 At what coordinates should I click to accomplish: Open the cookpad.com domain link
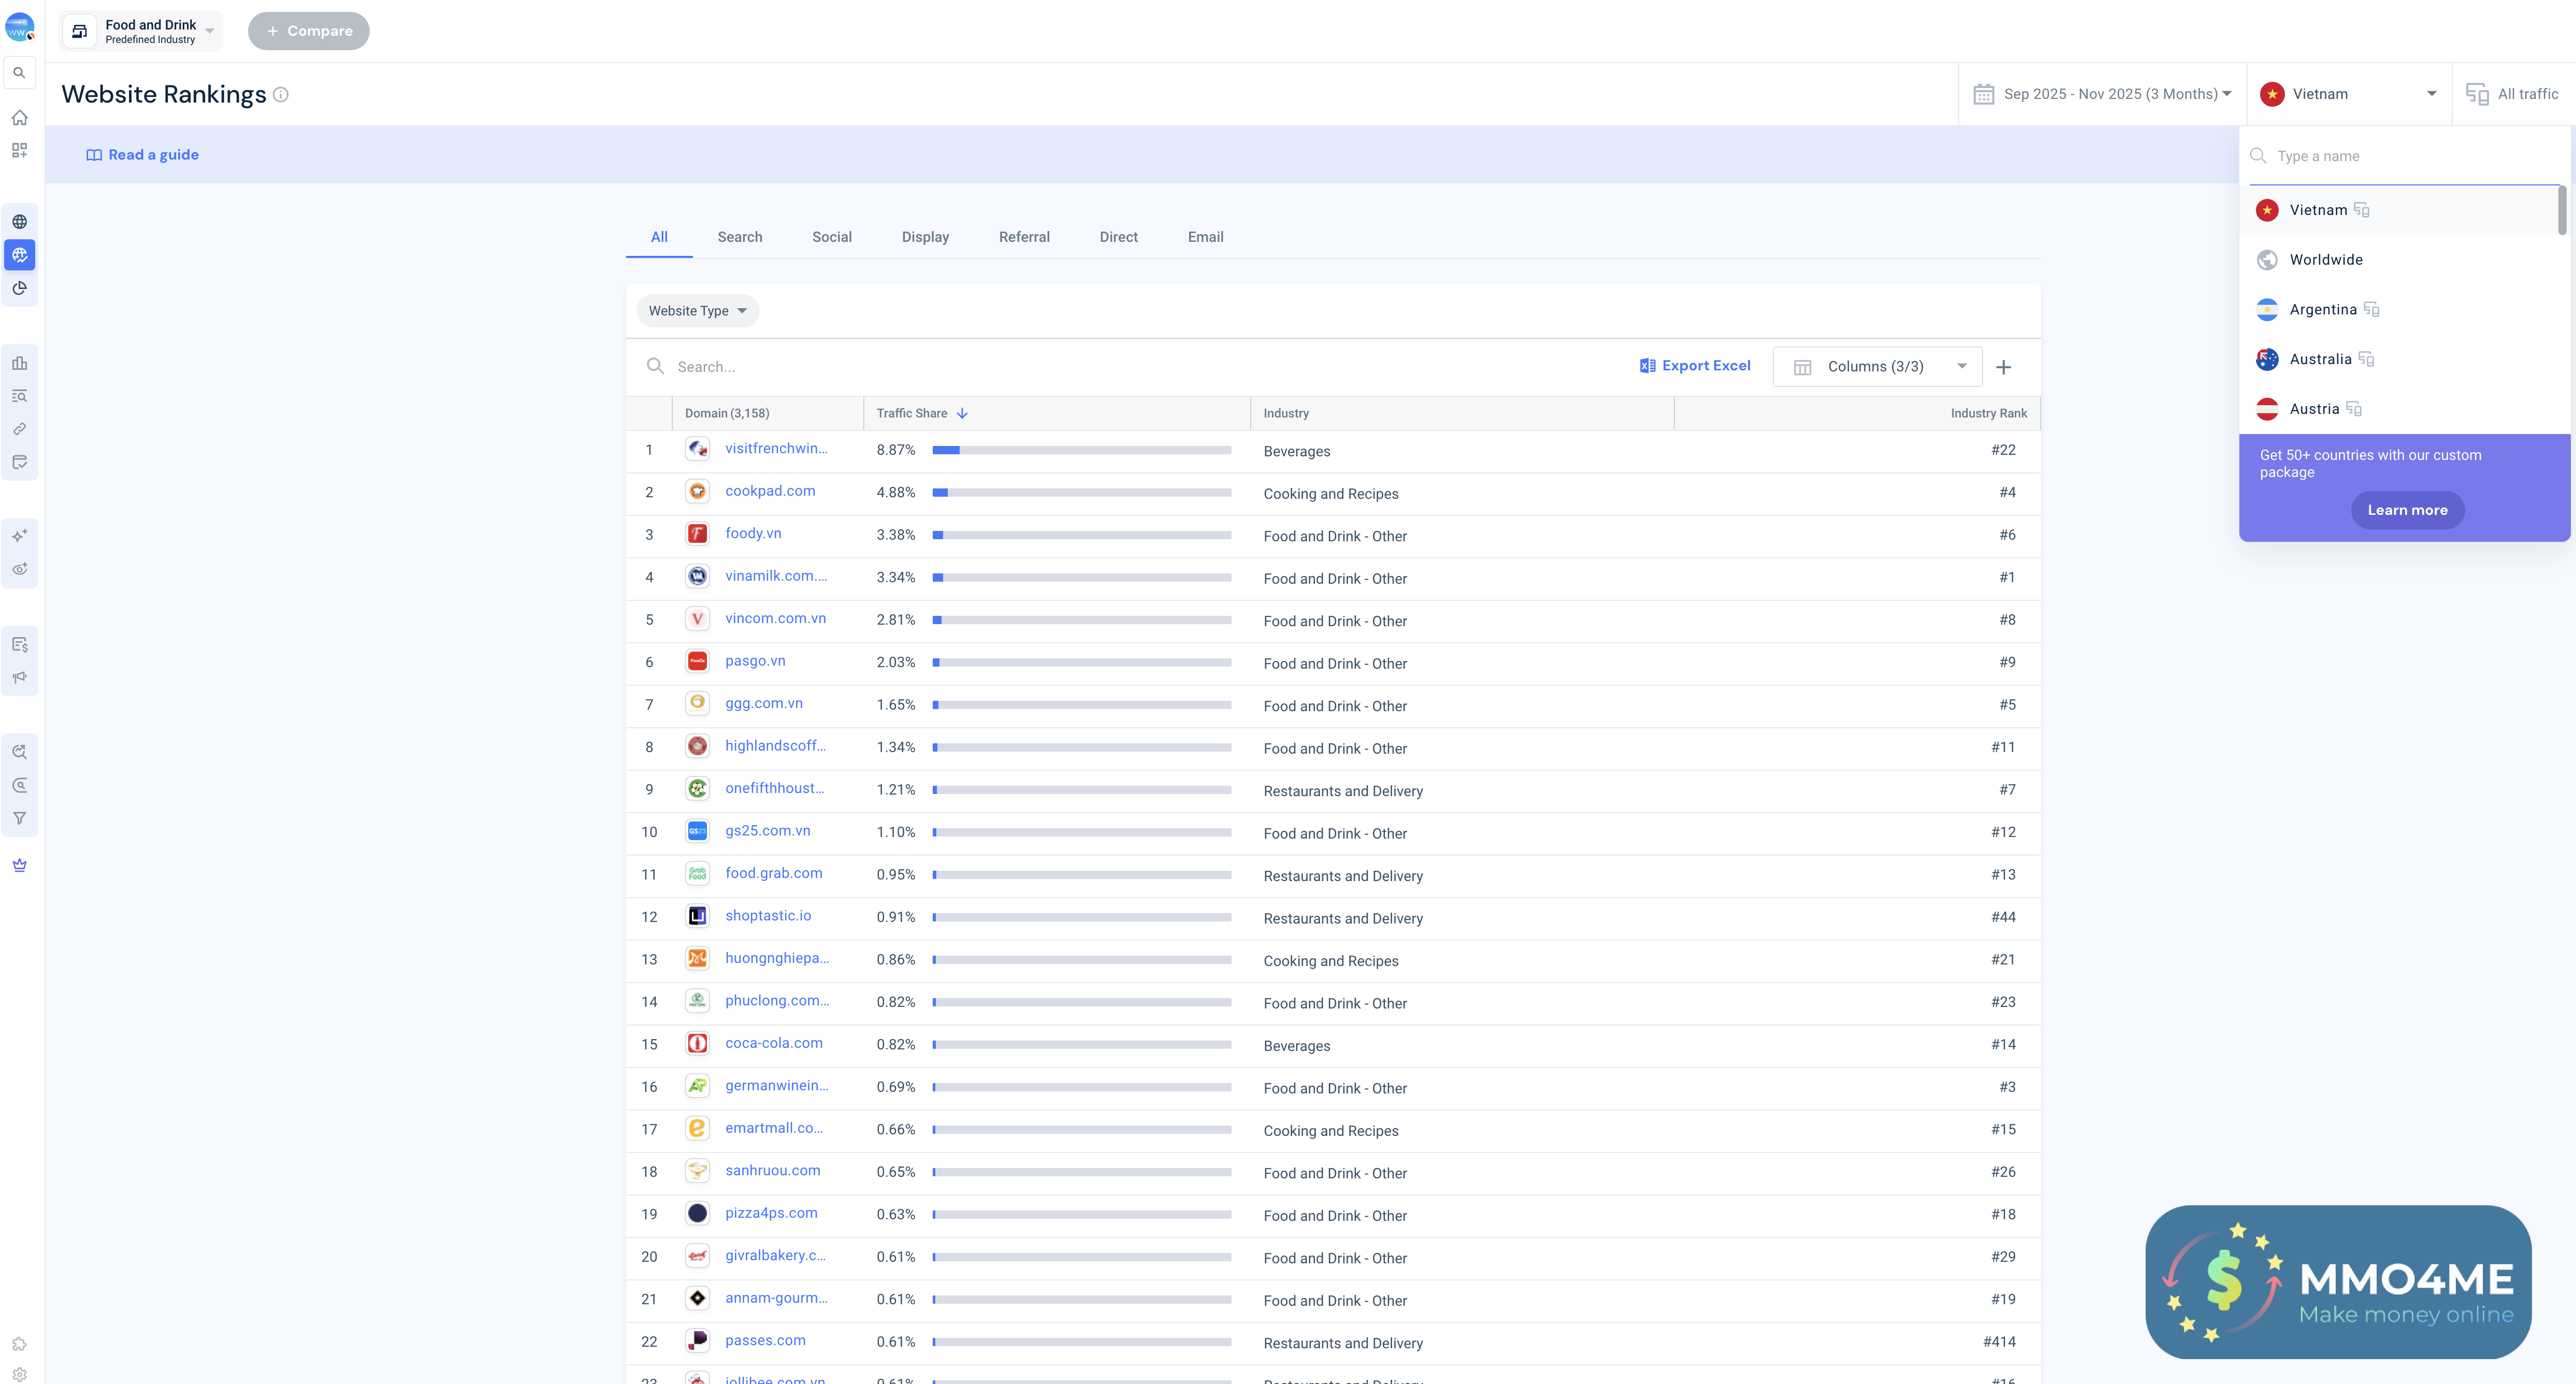click(x=770, y=491)
